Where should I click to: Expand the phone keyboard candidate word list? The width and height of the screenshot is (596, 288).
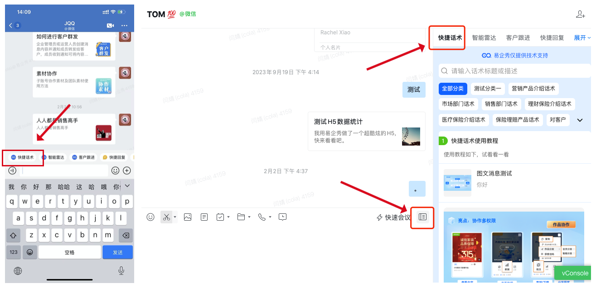coord(127,186)
